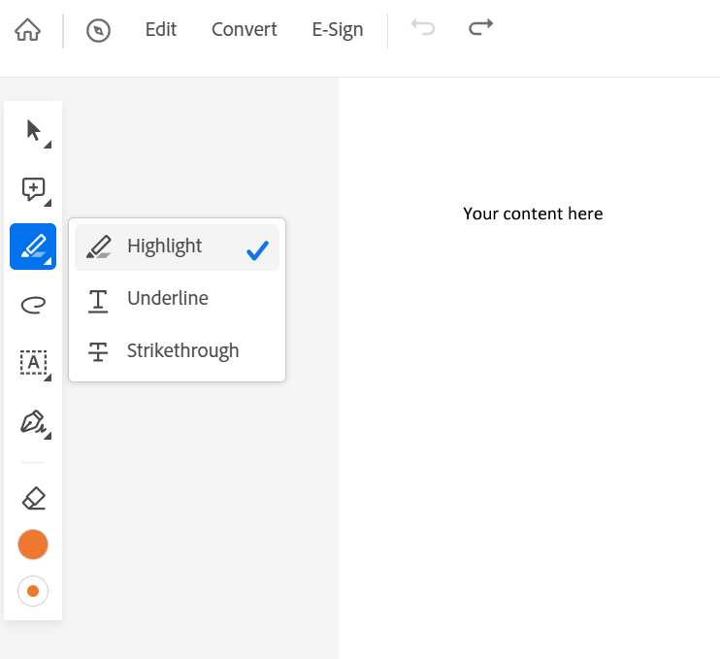
Task: Select the eraser tool
Action: coord(33,498)
